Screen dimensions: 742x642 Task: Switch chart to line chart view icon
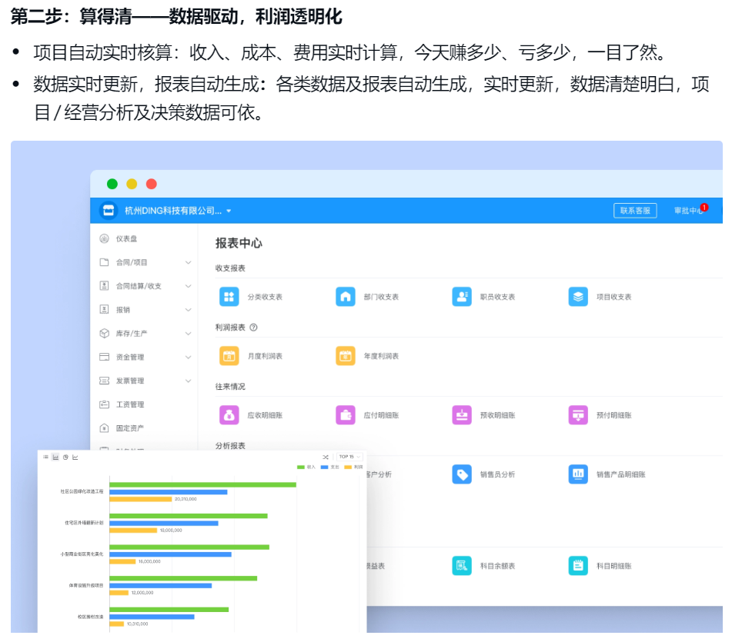point(75,457)
